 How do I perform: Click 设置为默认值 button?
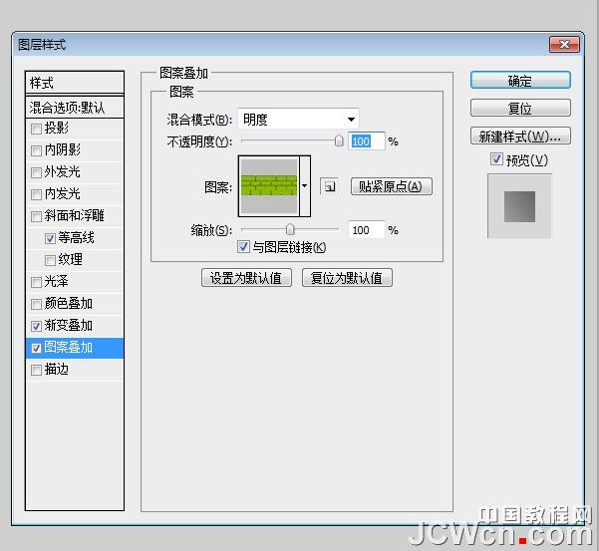pos(246,278)
